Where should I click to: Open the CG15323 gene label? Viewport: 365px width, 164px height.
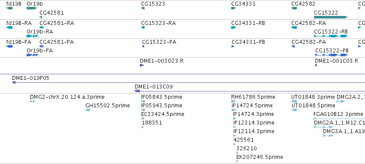(x=153, y=4)
